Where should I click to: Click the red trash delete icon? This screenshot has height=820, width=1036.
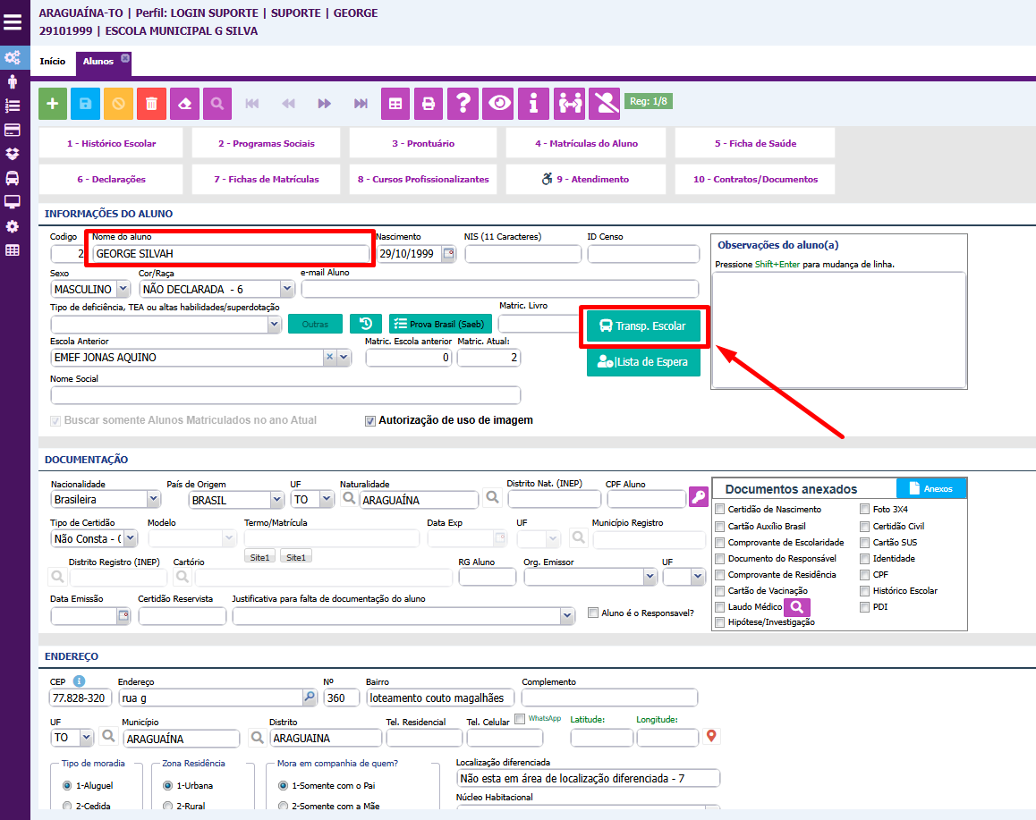click(x=151, y=104)
